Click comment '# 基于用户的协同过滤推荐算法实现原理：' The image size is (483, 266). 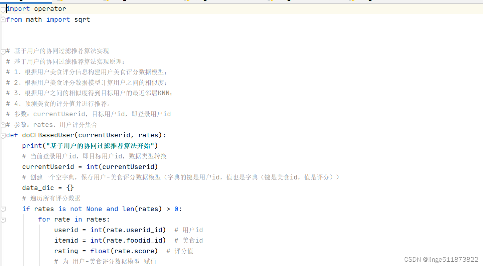(x=66, y=61)
